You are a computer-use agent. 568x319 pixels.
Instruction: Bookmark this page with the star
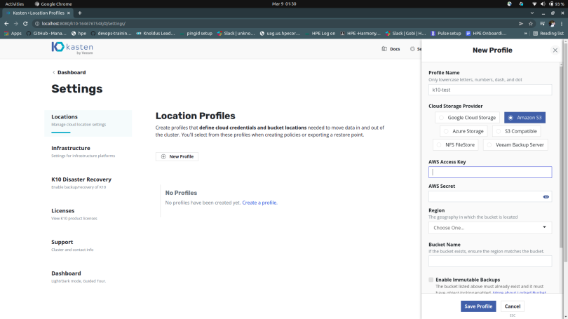coord(531,24)
